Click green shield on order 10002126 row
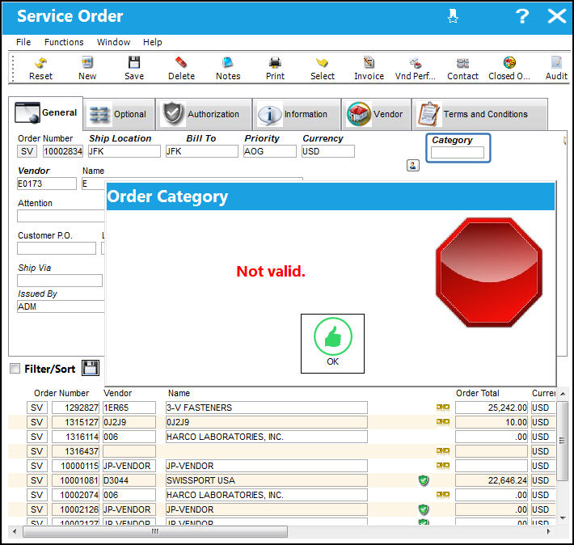Screen dimensions: 574x545 coord(424,509)
